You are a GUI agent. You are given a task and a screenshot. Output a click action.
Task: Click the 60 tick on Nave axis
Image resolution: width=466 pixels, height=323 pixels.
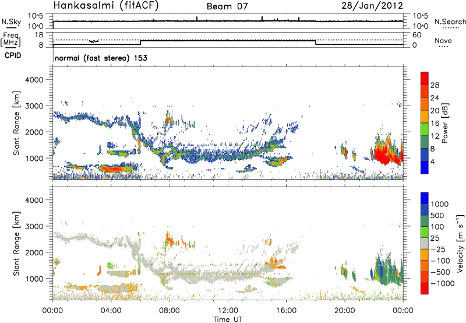pyautogui.click(x=416, y=35)
